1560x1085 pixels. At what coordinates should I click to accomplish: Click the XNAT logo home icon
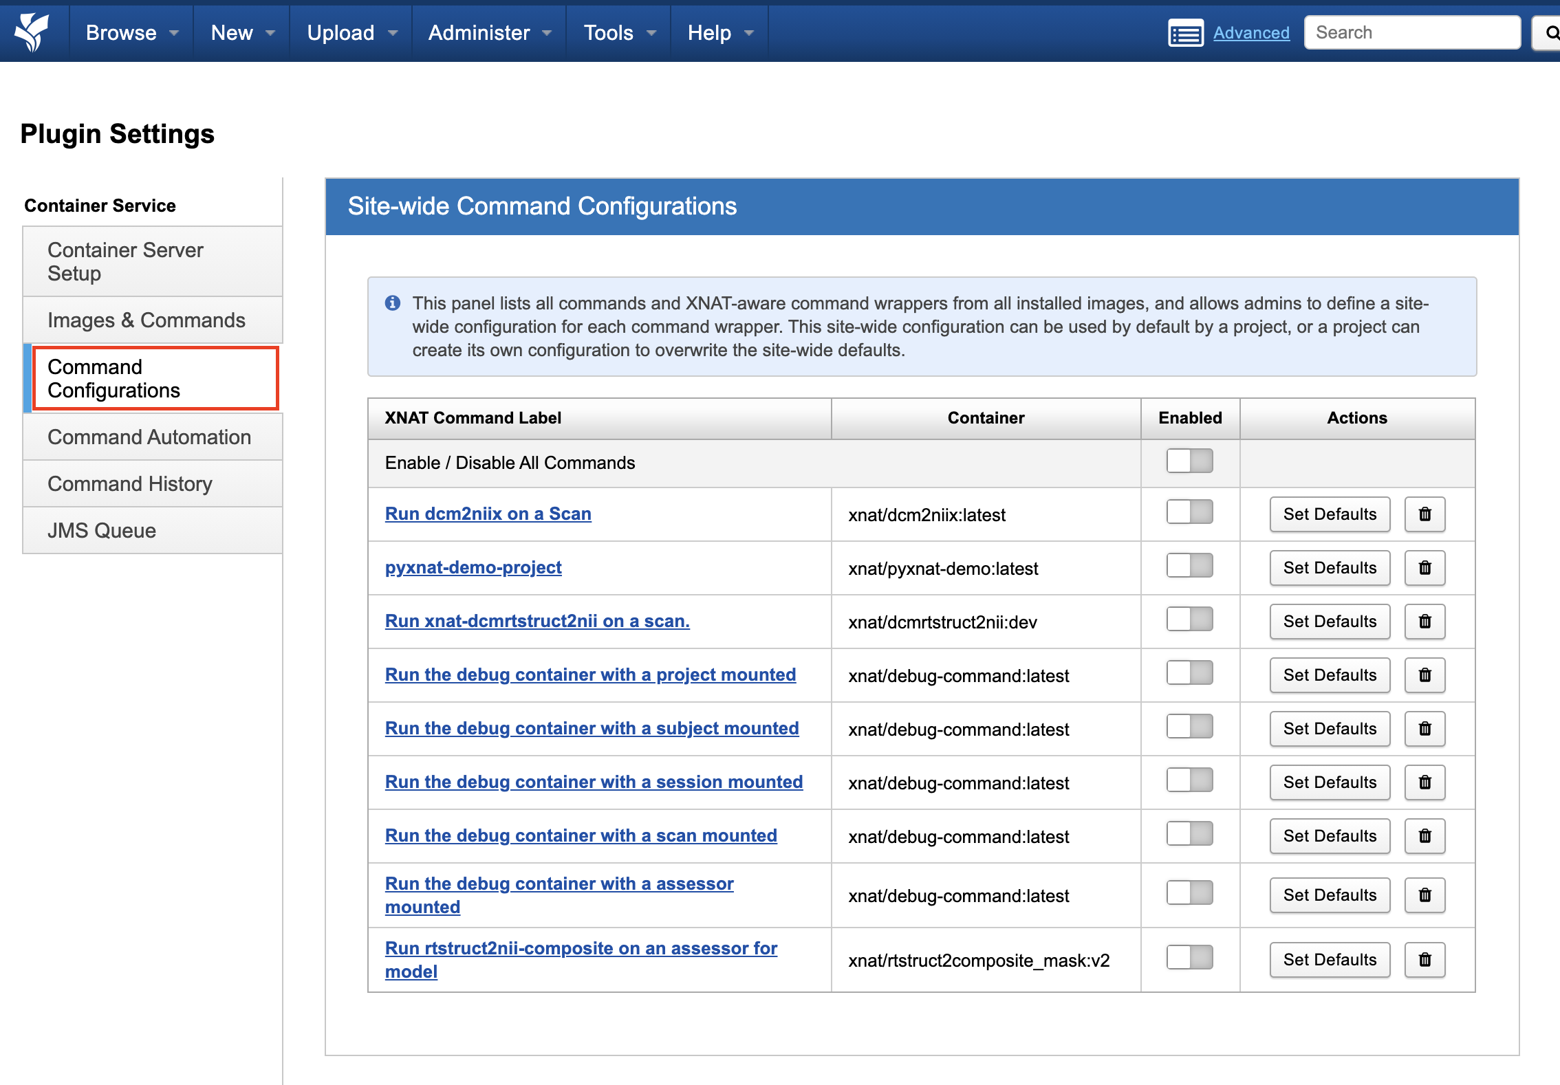click(32, 32)
